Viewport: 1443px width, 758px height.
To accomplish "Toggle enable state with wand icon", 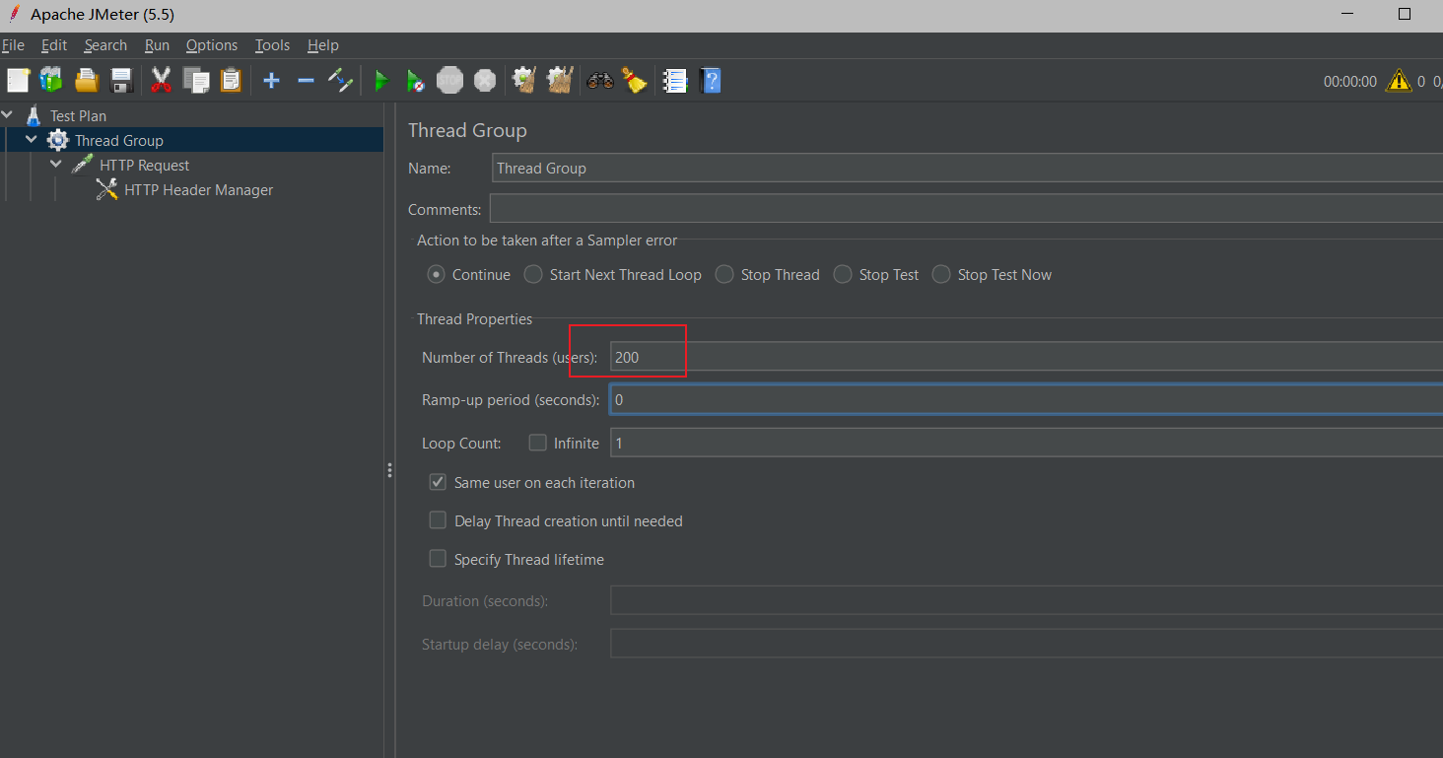I will (x=340, y=81).
